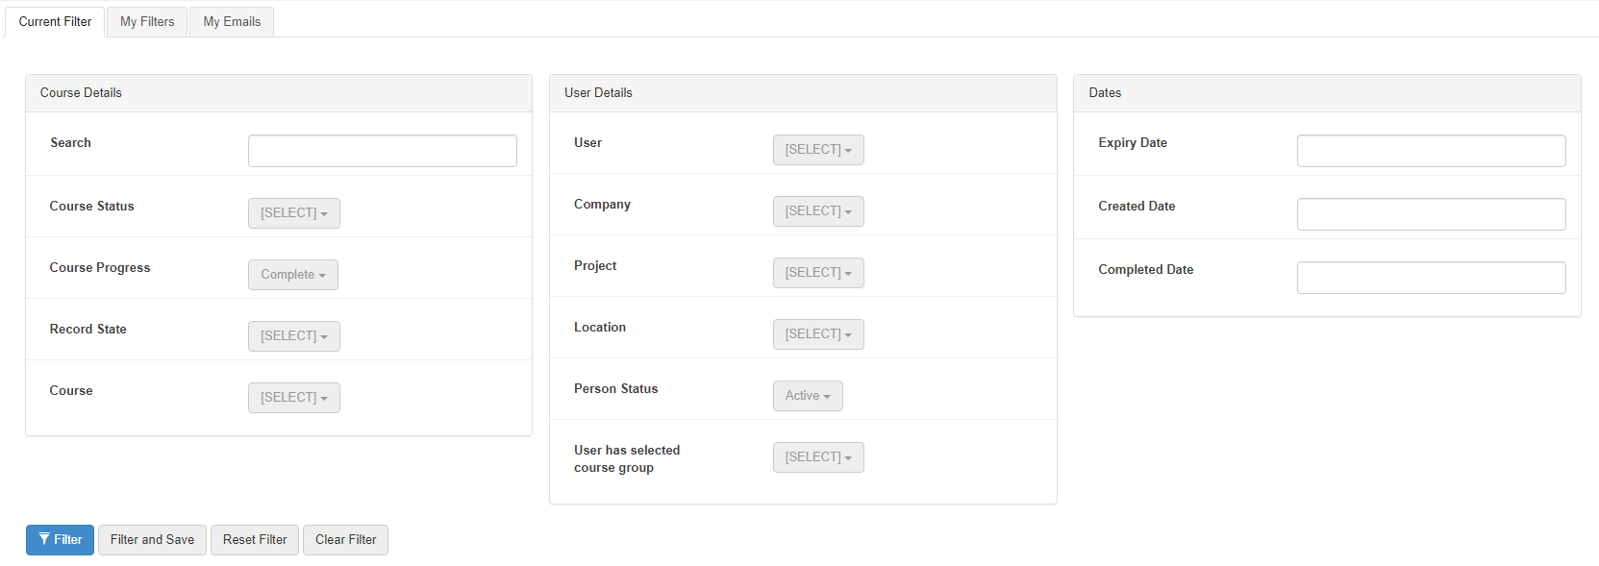
Task: Expand the Course Progress dropdown showing Complete
Action: click(292, 275)
